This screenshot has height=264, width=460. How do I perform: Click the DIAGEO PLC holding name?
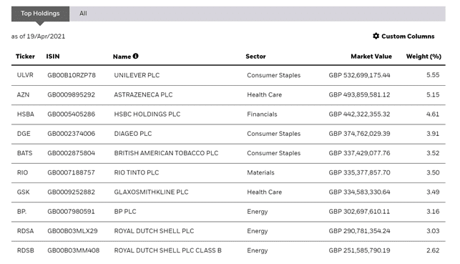tap(133, 134)
